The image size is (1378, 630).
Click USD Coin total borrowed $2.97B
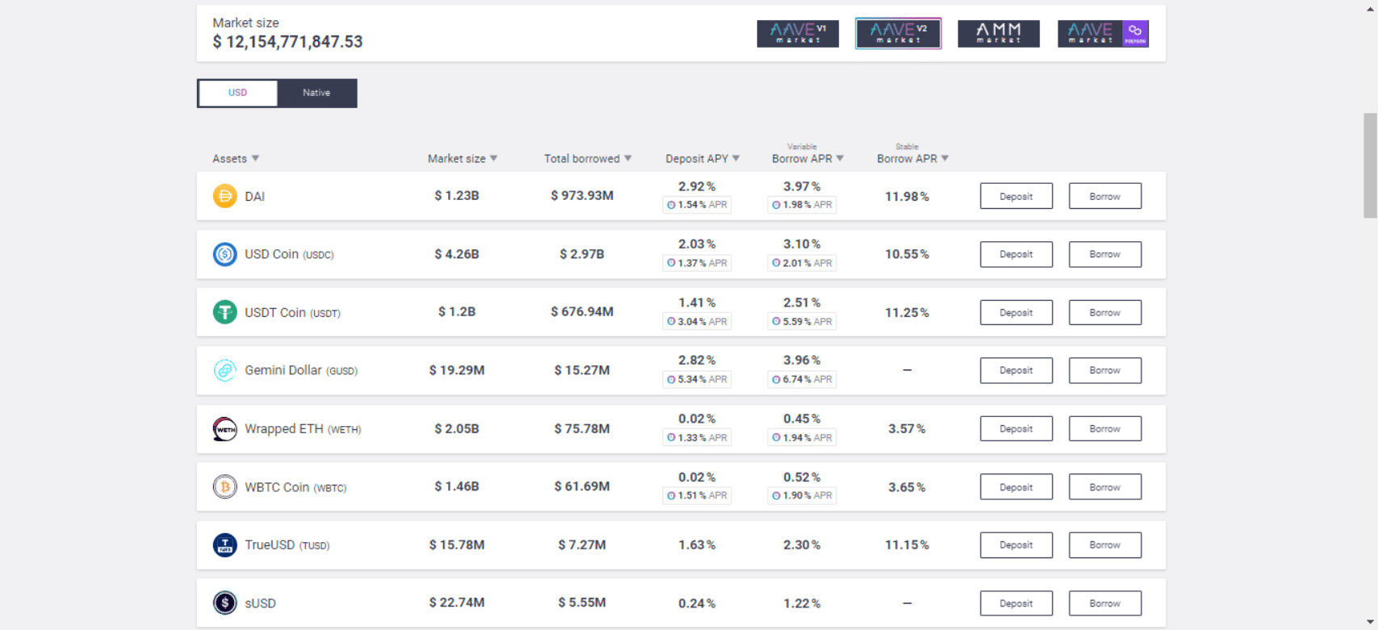click(x=582, y=254)
